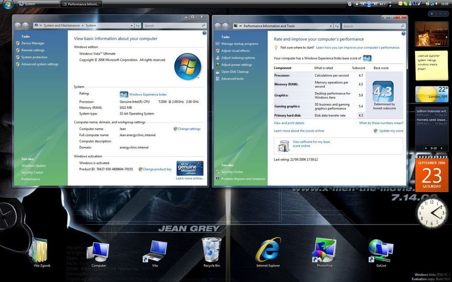Open Advanced system settings task
Image resolution: width=452 pixels, height=282 pixels.
tap(40, 64)
